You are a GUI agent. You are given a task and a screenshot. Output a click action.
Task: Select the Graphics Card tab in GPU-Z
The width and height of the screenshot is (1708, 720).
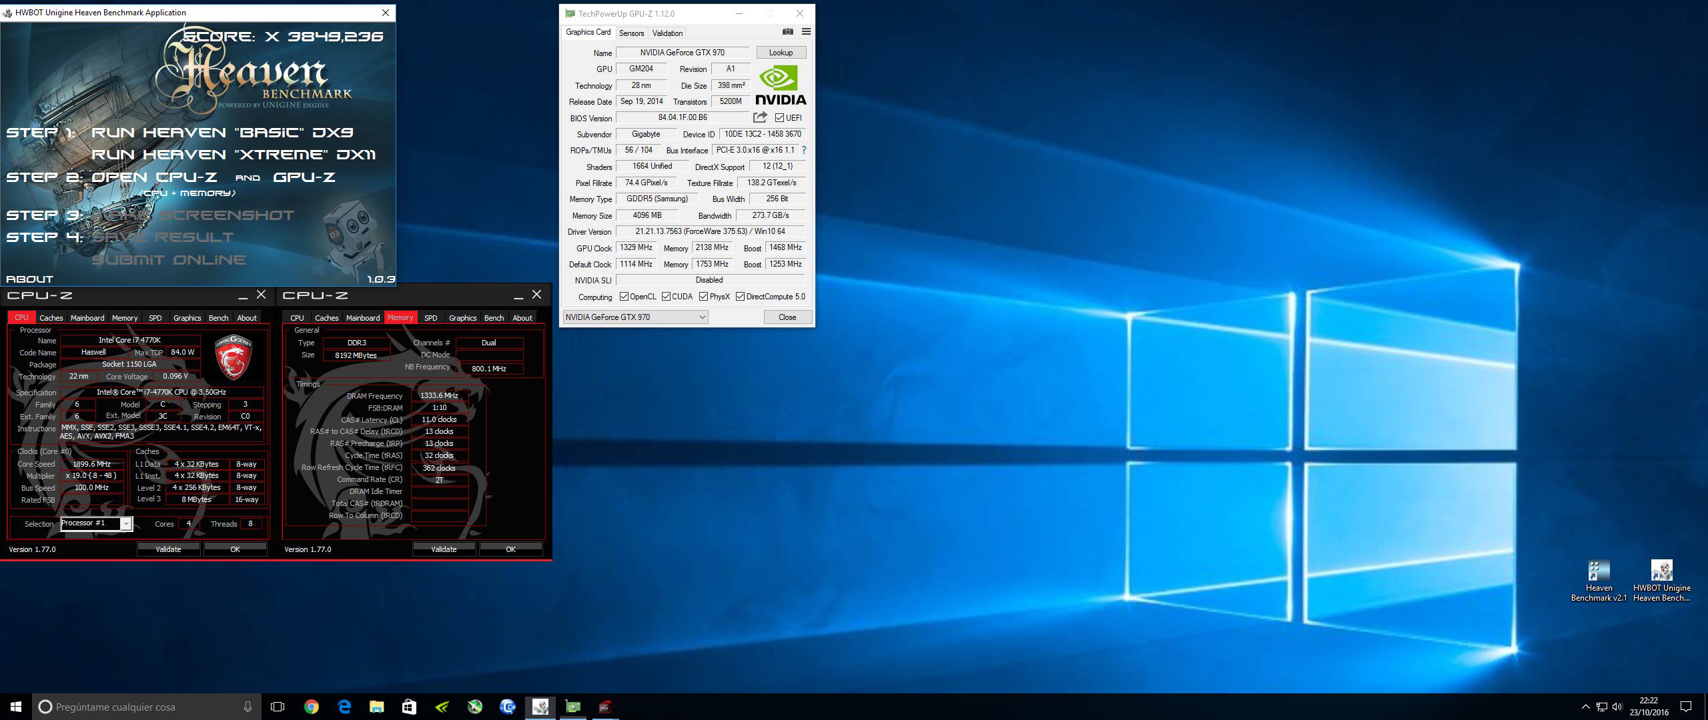point(588,32)
